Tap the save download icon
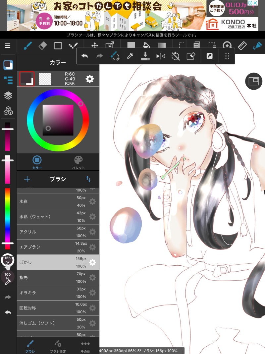Image resolution: width=265 pixels, height=354 pixels. point(145,56)
